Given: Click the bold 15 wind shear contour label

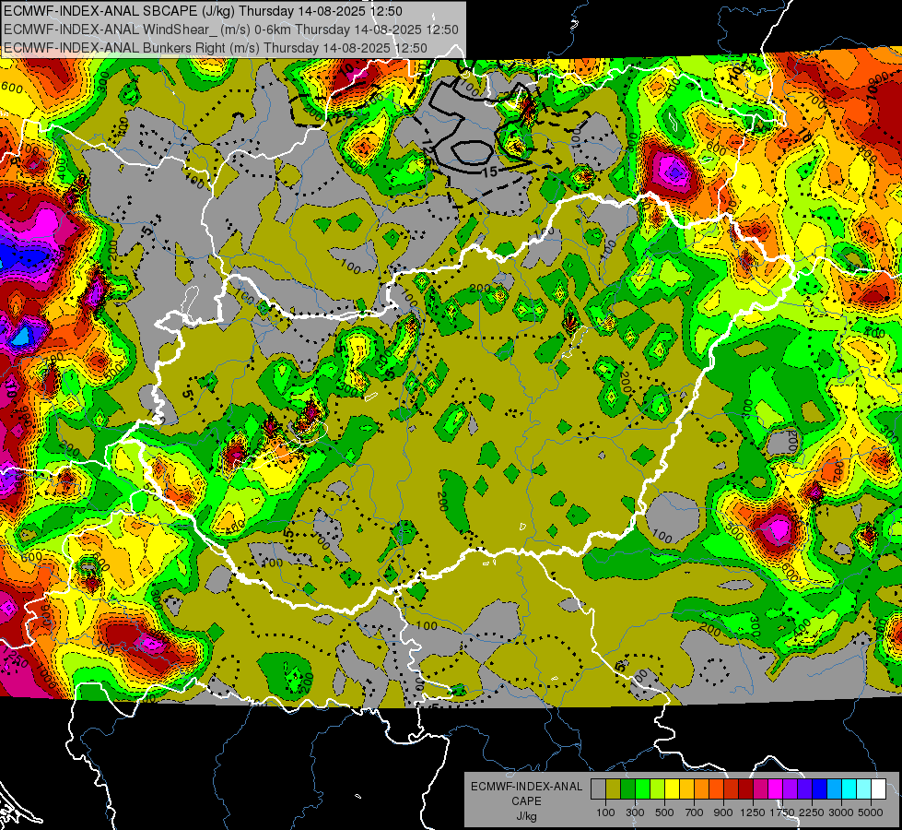Looking at the screenshot, I should [x=490, y=172].
